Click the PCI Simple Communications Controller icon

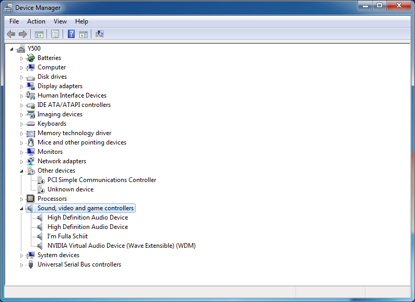41,180
